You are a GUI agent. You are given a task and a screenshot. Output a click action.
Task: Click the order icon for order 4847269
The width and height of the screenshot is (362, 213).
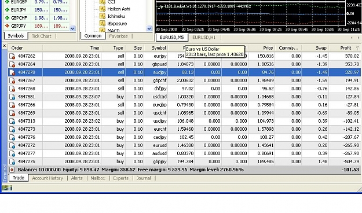coord(12,113)
